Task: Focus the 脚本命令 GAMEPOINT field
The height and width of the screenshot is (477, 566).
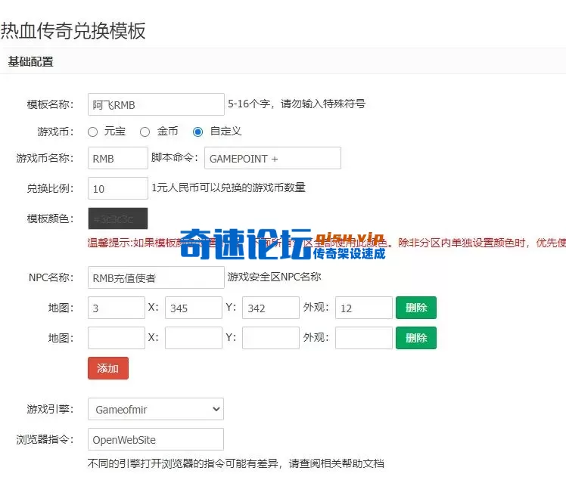Action: (272, 158)
